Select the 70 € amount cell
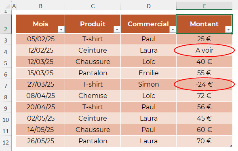 [204, 141]
